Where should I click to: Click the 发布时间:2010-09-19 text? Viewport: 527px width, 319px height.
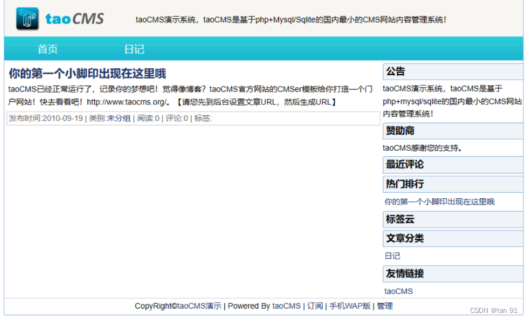click(x=46, y=118)
